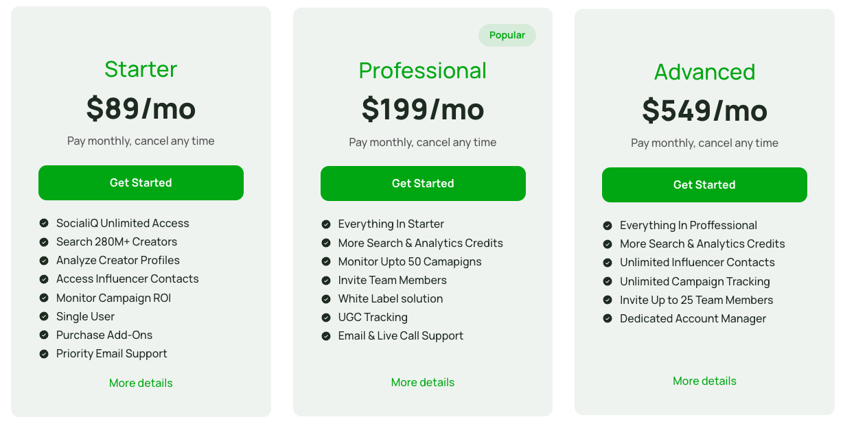Click the checkmark beside Everything In Starter
Viewport: 843px width, 426px height.
click(325, 224)
